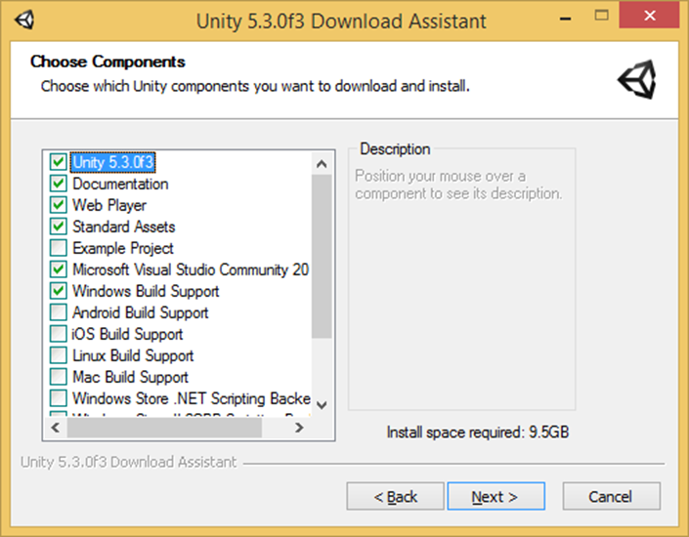Select Windows Build Support label
Screen dimensions: 689x537
click(146, 291)
